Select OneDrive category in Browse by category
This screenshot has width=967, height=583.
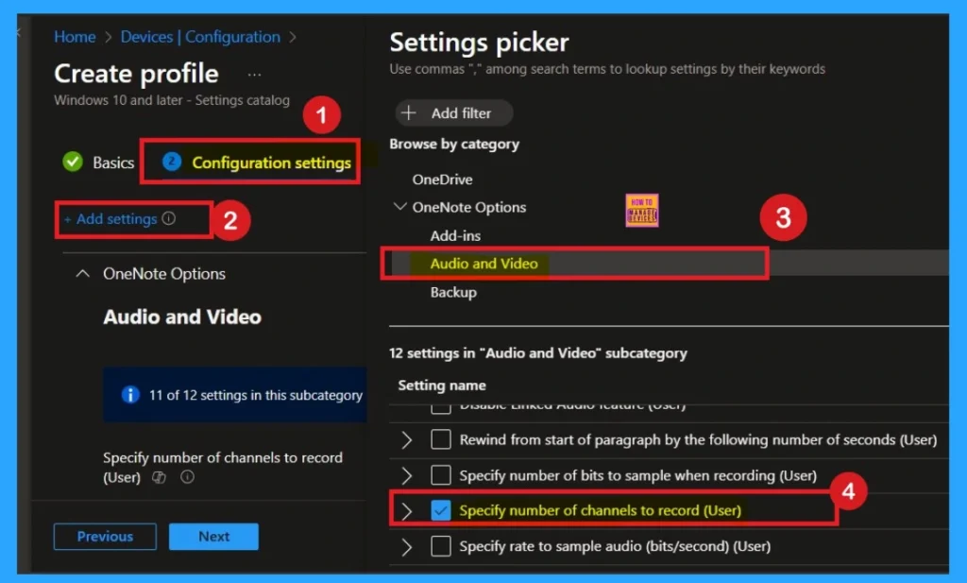click(442, 180)
